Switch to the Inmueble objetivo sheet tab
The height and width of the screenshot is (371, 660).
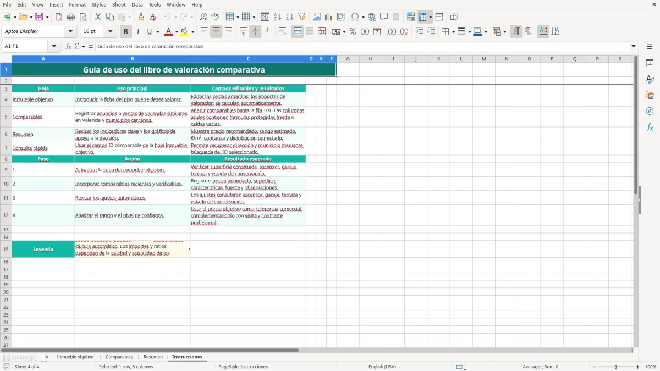pyautogui.click(x=75, y=357)
